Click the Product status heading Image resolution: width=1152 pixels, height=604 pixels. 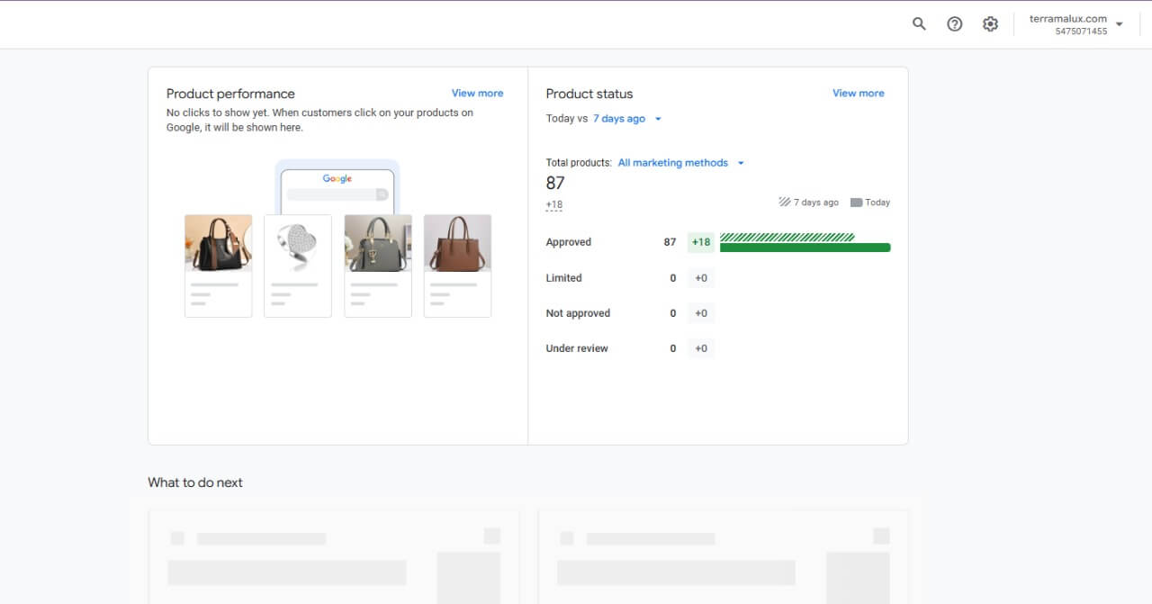[589, 94]
